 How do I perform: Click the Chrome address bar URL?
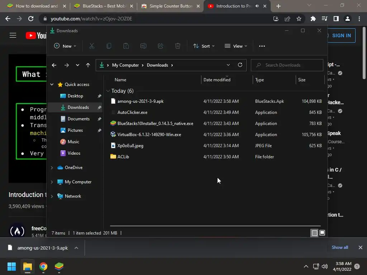tap(91, 19)
